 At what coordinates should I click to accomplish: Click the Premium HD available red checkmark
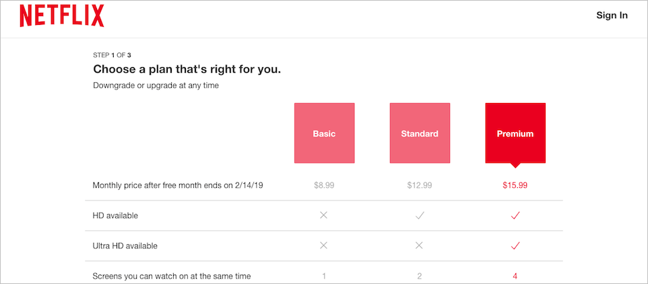tap(515, 215)
